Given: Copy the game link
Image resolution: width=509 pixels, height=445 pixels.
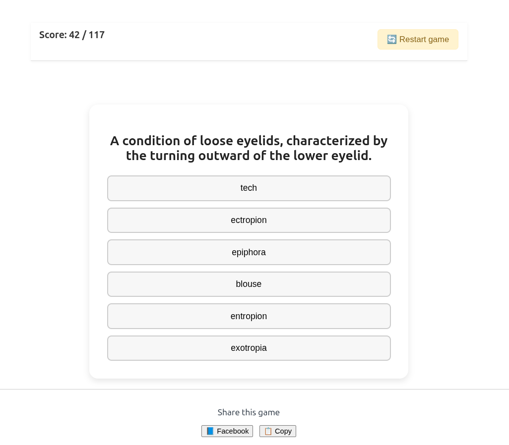Looking at the screenshot, I should coord(278,431).
